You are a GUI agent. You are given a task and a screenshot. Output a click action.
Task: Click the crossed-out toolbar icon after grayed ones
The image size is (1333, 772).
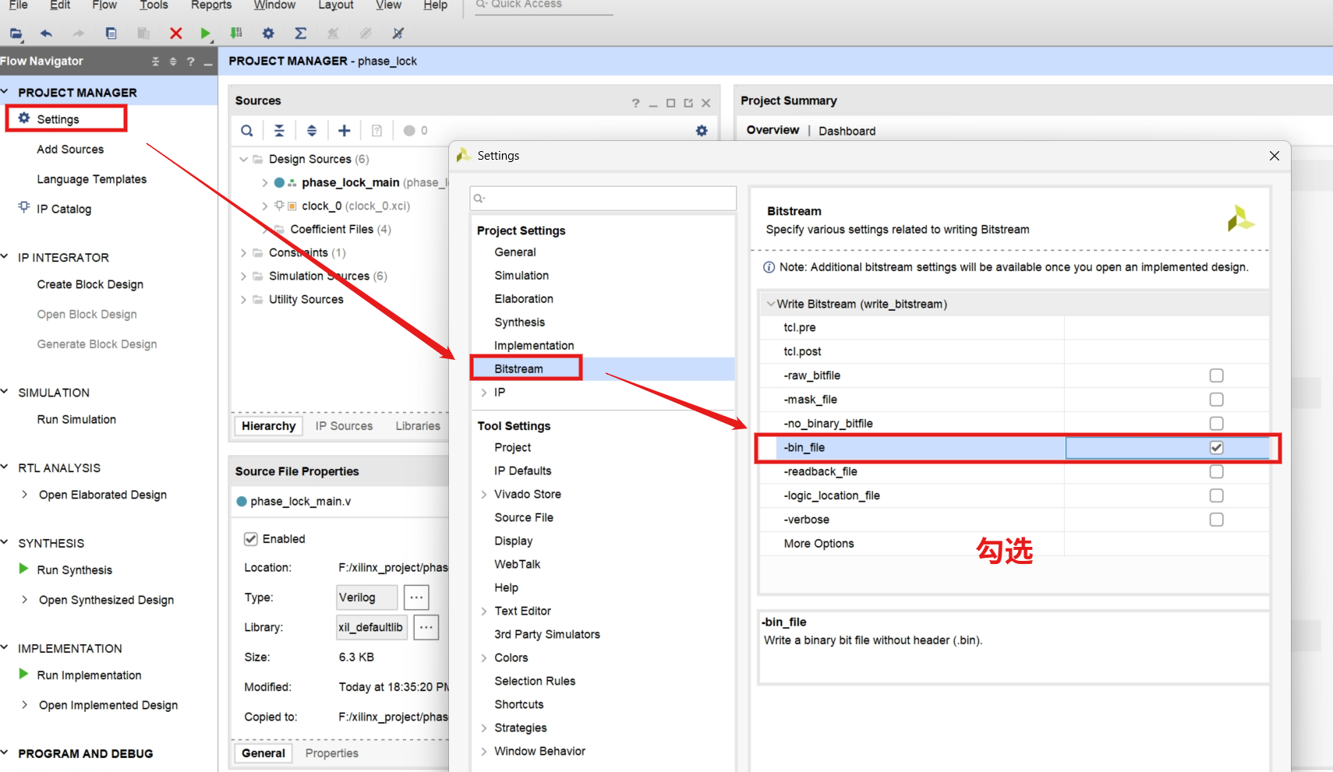[398, 33]
